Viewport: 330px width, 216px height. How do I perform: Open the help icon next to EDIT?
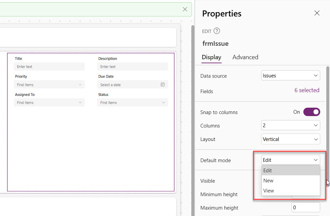coord(217,31)
